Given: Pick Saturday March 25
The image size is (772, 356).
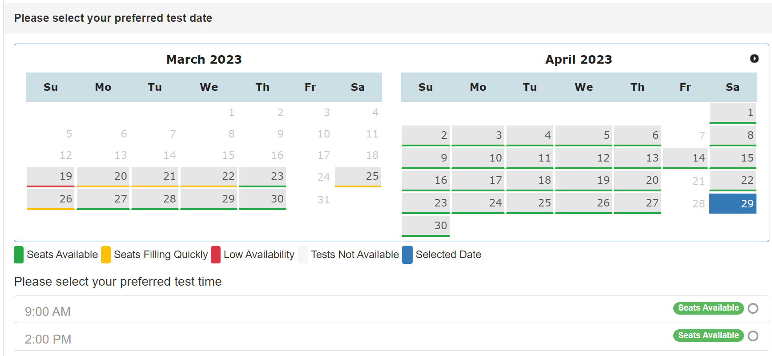Looking at the screenshot, I should click(x=358, y=177).
